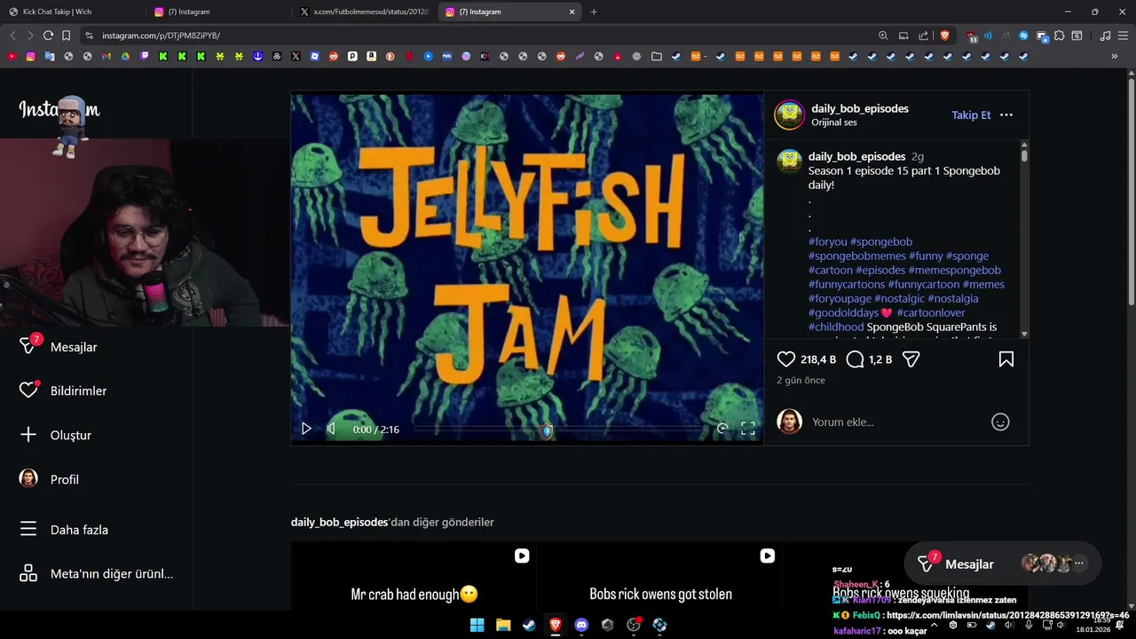Image resolution: width=1136 pixels, height=639 pixels.
Task: Open Brave music/playlist note icon
Action: point(1105,35)
